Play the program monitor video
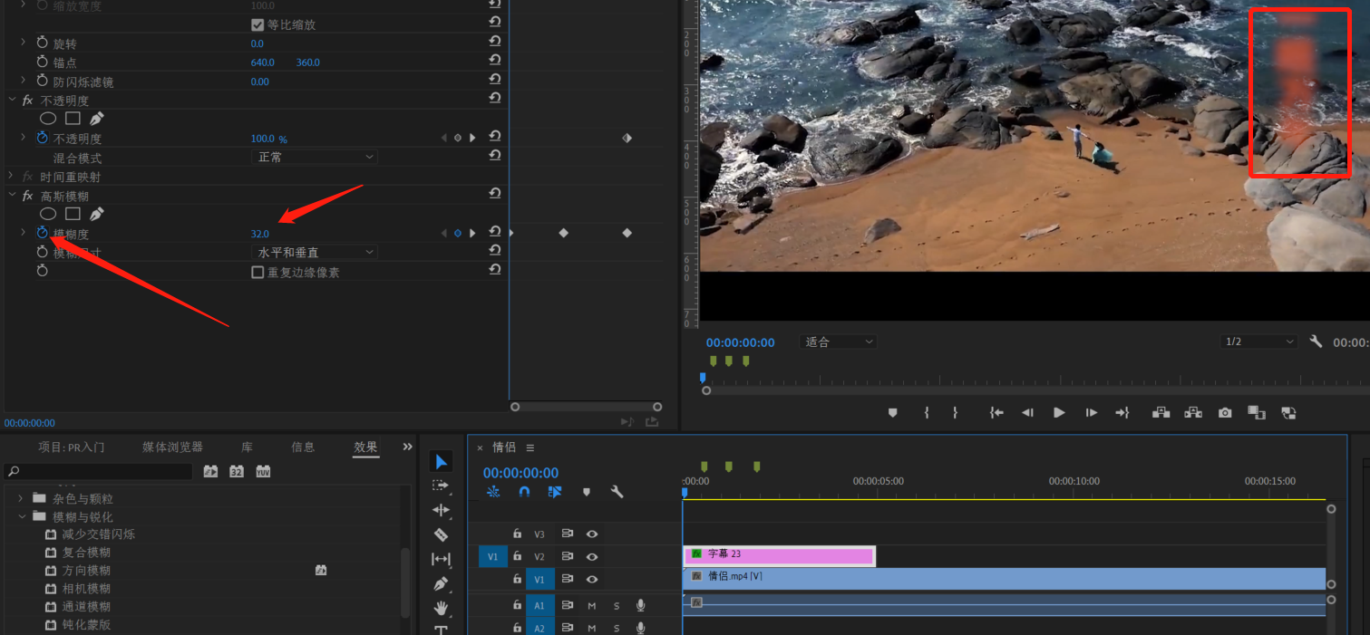The width and height of the screenshot is (1370, 635). 1059,412
